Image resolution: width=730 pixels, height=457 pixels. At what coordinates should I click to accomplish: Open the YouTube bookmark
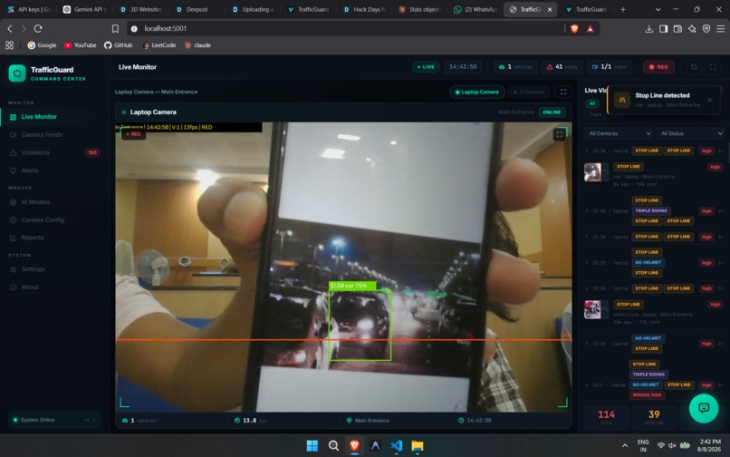[80, 45]
